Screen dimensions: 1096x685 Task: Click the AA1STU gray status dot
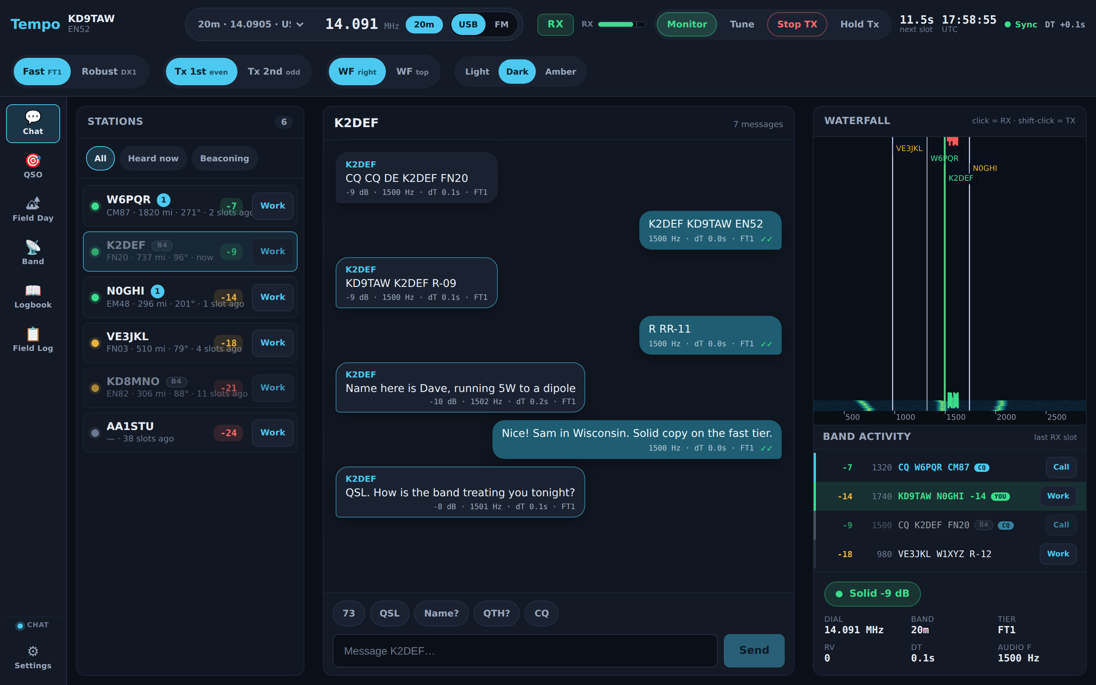point(95,433)
